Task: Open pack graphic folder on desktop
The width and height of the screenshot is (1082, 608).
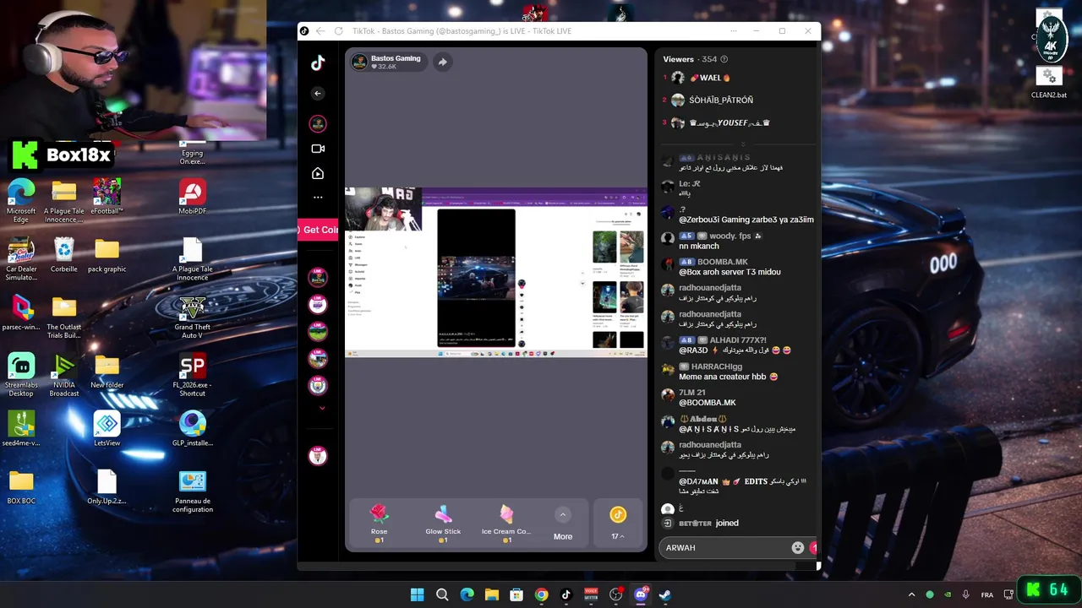Action: click(x=107, y=254)
